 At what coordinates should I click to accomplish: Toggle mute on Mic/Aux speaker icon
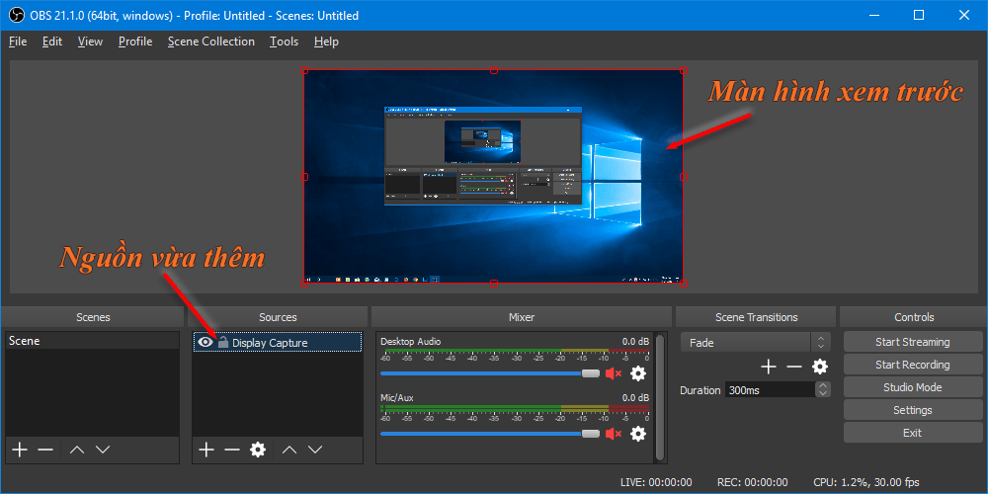pyautogui.click(x=614, y=434)
